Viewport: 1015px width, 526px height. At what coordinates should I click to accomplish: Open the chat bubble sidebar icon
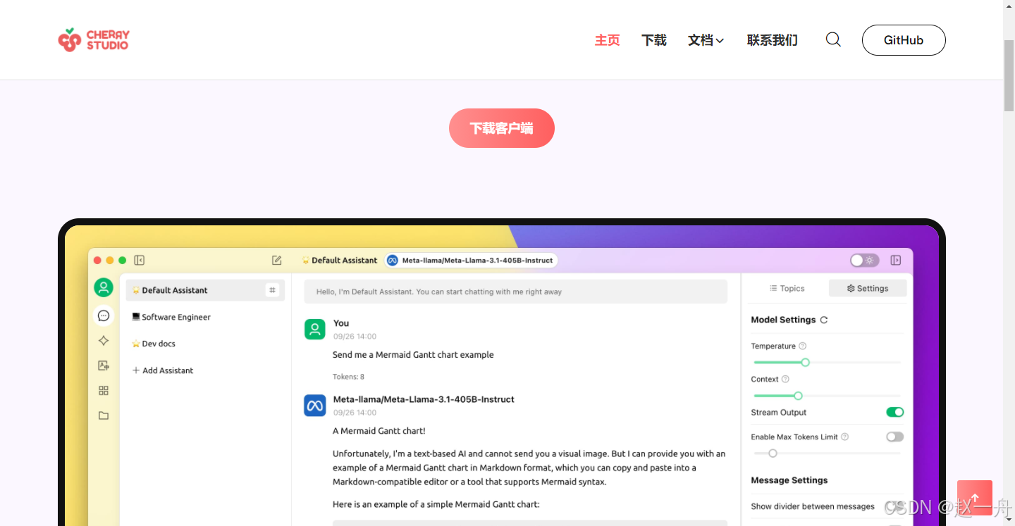click(104, 315)
